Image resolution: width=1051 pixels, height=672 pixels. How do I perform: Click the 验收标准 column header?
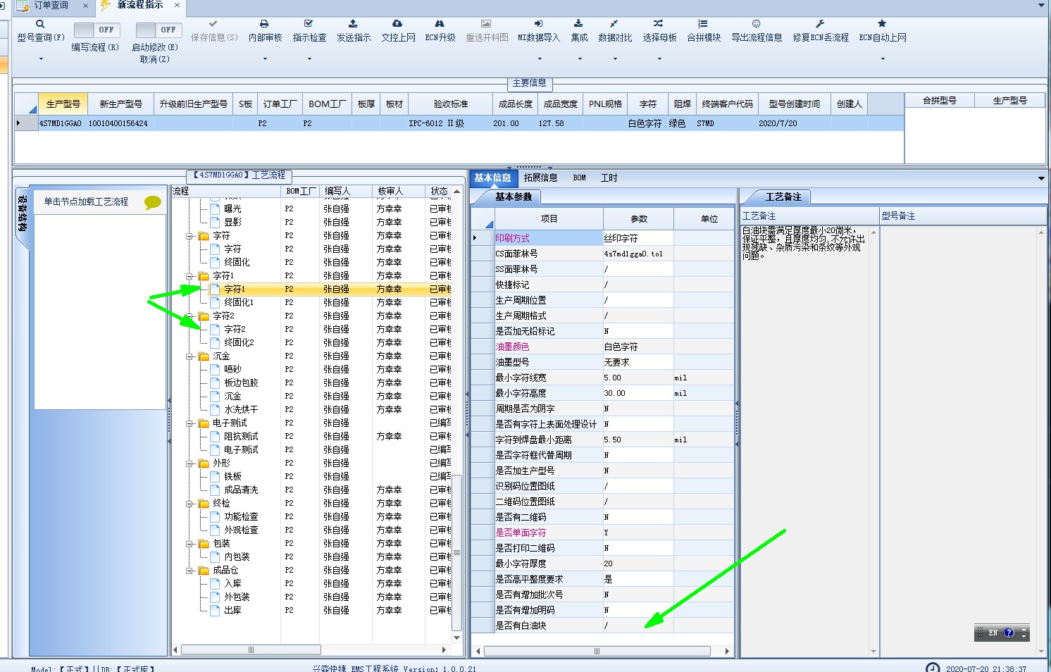tap(451, 104)
